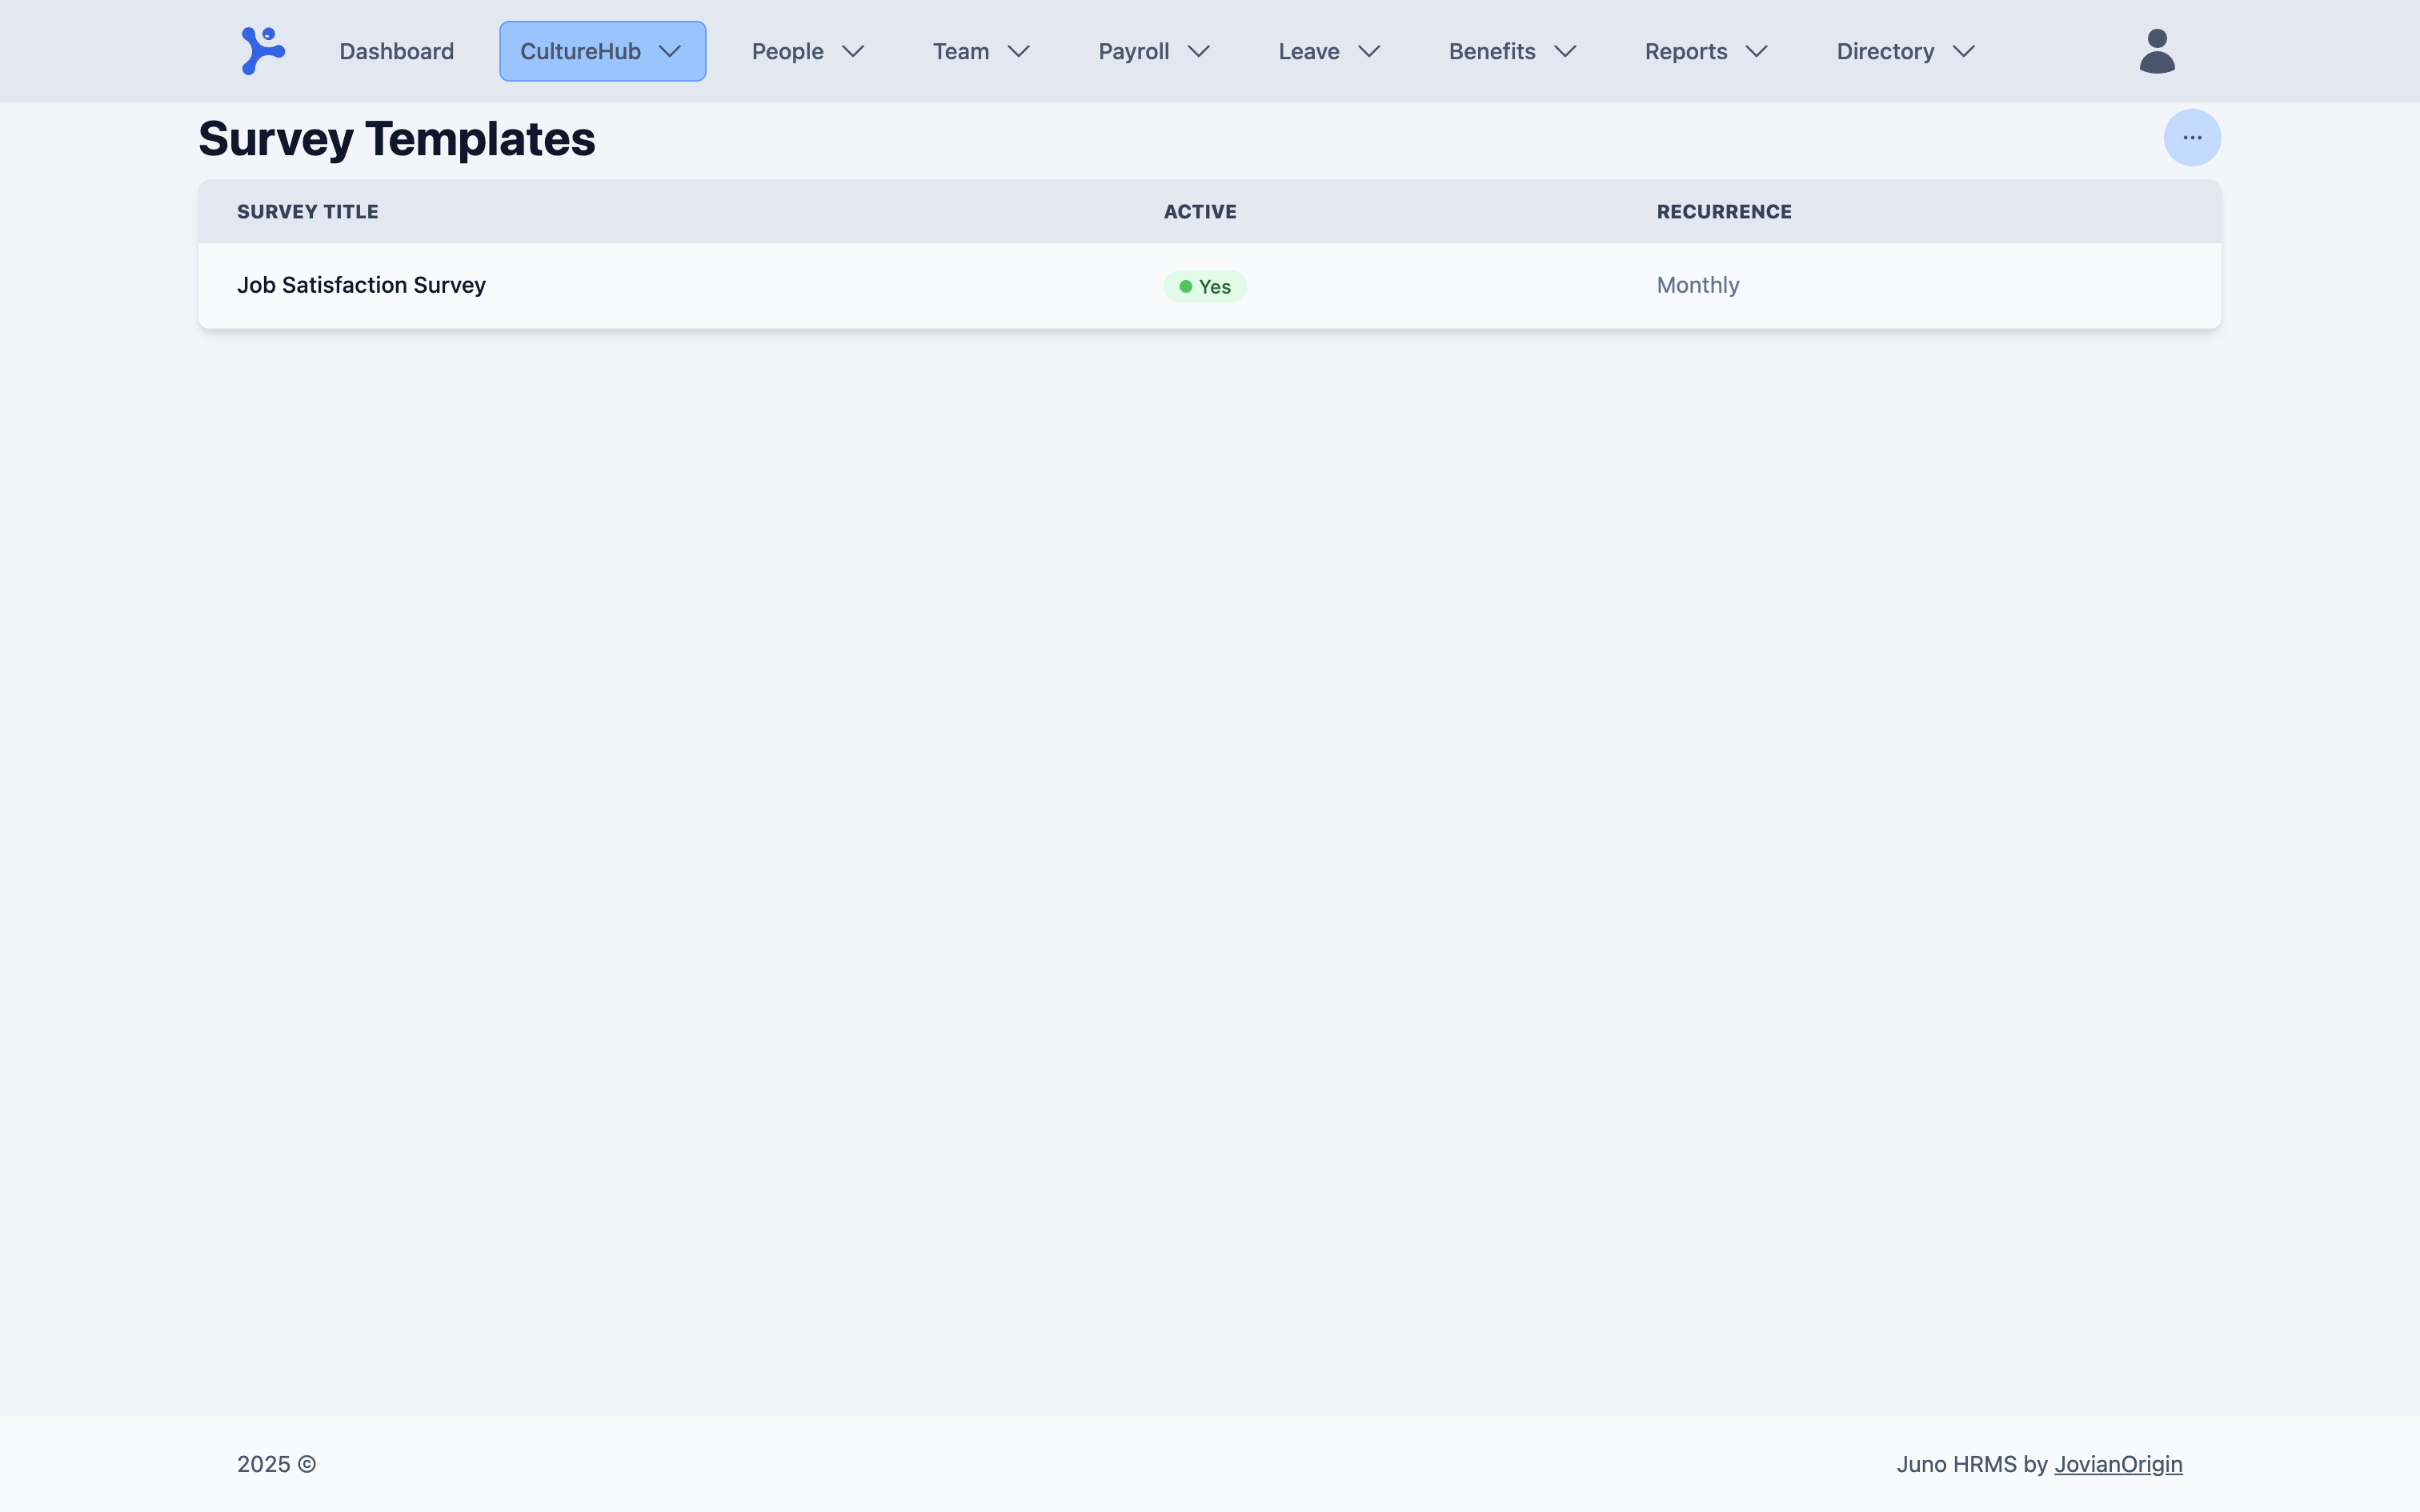Viewport: 2420px width, 1512px height.
Task: Click the Active column header
Action: 1200,212
